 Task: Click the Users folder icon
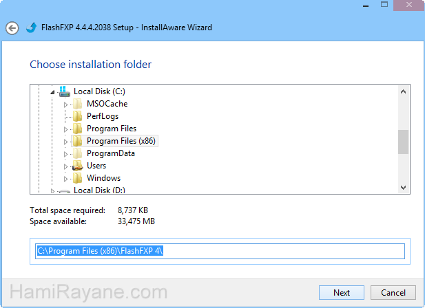[x=78, y=166]
